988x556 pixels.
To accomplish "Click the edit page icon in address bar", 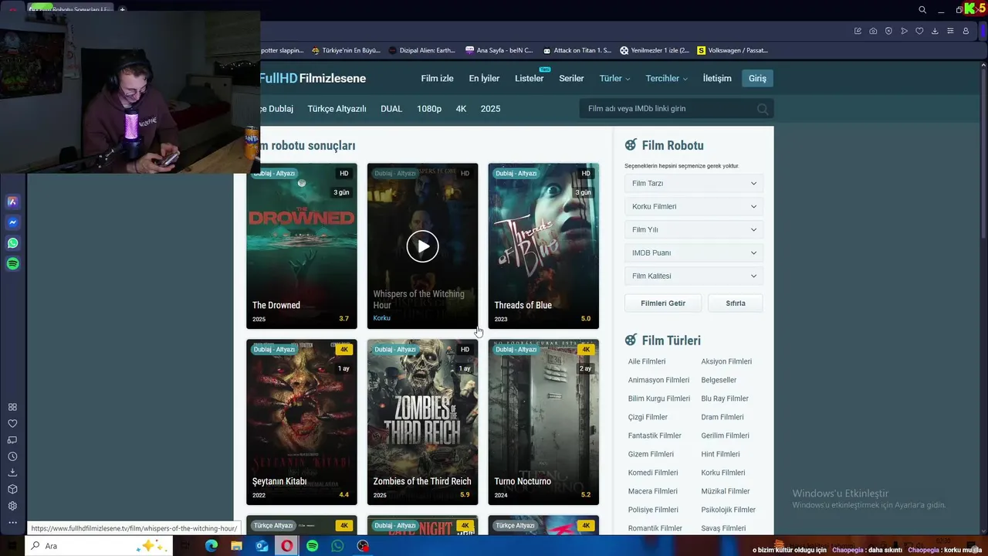I will 858,31.
